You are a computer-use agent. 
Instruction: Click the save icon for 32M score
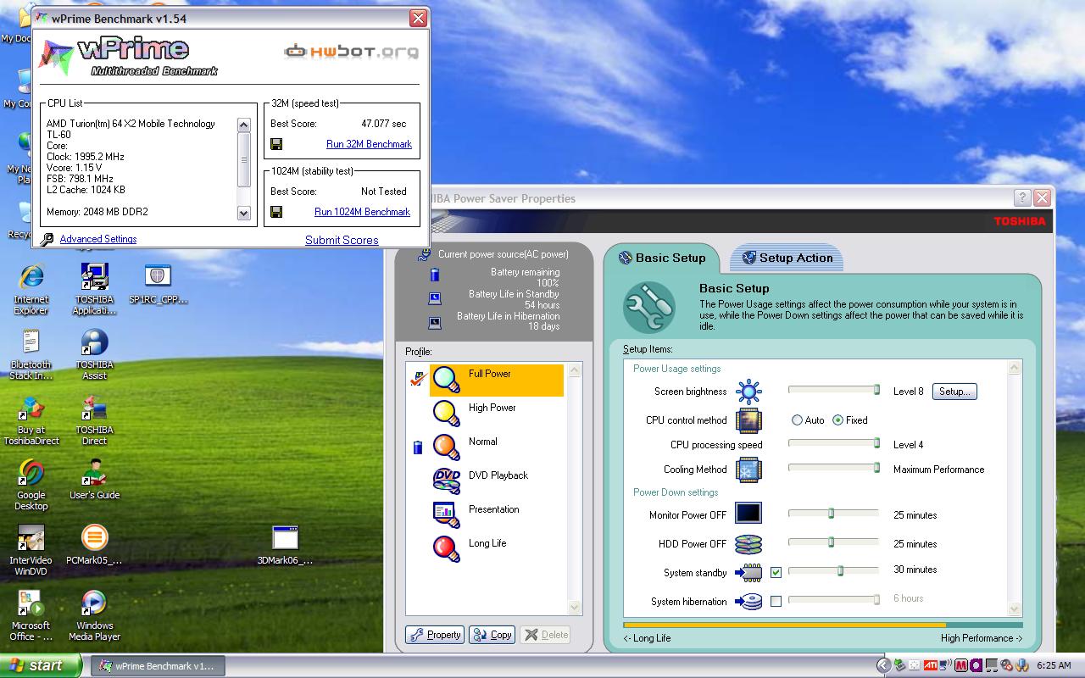pyautogui.click(x=276, y=144)
